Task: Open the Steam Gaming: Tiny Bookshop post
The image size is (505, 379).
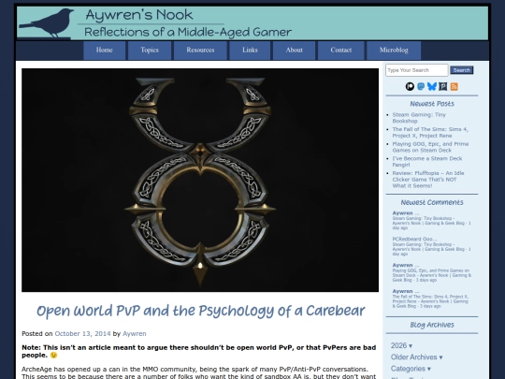Action: click(419, 118)
